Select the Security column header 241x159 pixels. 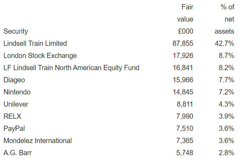click(16, 32)
